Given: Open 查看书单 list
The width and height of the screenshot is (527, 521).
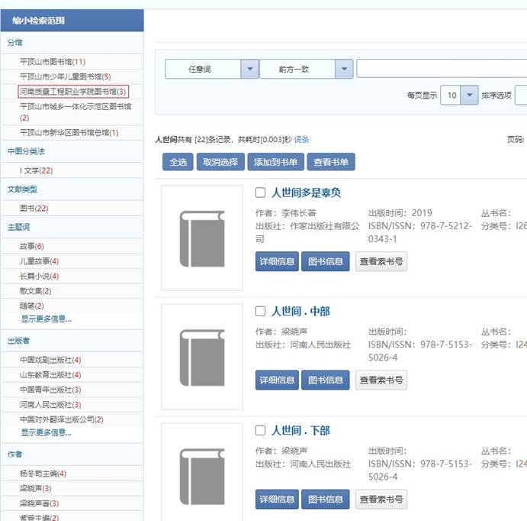Looking at the screenshot, I should tap(331, 162).
